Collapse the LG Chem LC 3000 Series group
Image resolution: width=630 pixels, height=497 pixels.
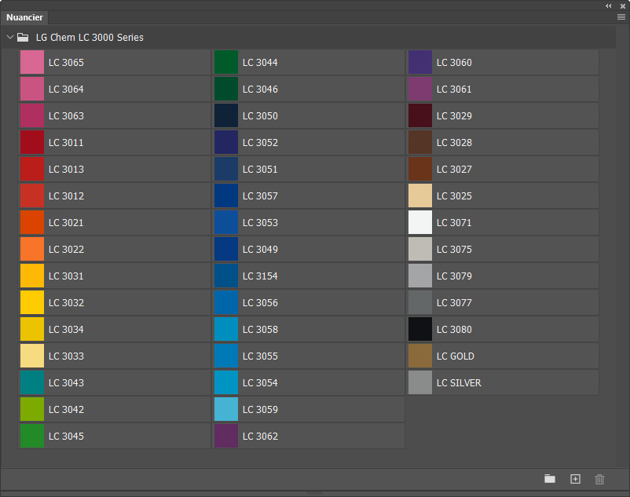pyautogui.click(x=10, y=37)
